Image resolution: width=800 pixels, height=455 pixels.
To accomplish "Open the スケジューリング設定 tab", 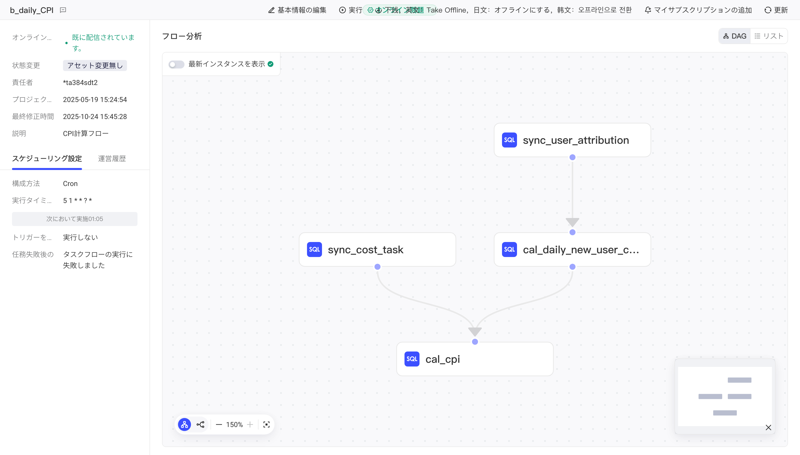I will click(x=47, y=159).
